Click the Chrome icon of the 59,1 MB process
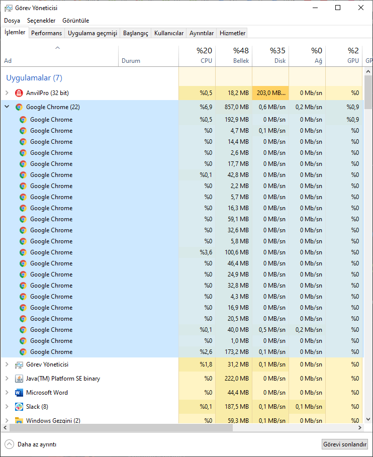The image size is (373, 457). pyautogui.click(x=23, y=219)
